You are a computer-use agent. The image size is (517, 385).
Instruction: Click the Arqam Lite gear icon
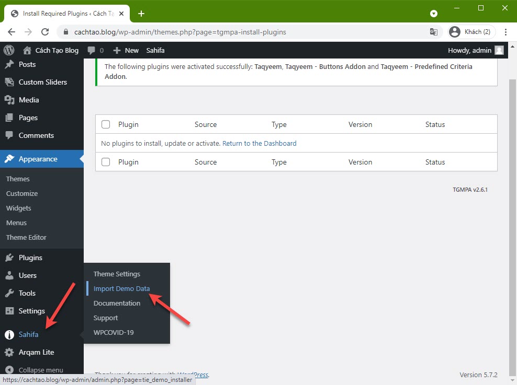coord(9,353)
